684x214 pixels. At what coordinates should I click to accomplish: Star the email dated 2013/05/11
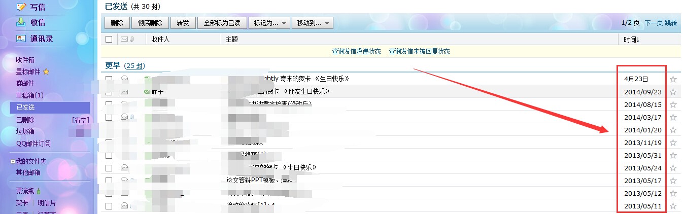(x=673, y=206)
